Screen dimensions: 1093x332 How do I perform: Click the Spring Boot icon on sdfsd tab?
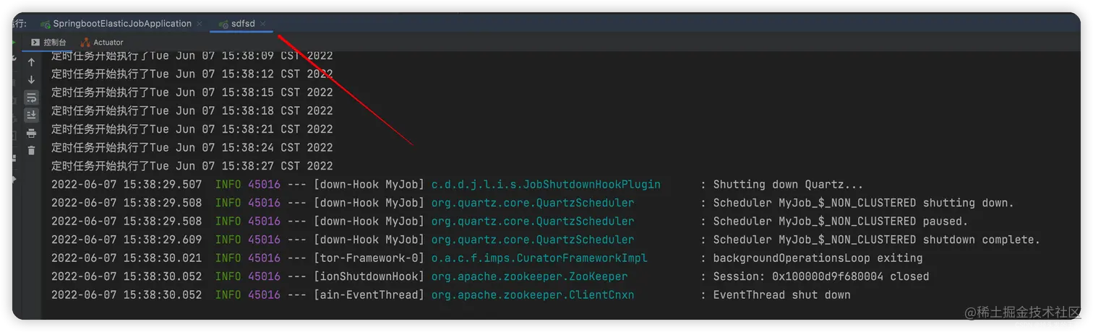224,24
